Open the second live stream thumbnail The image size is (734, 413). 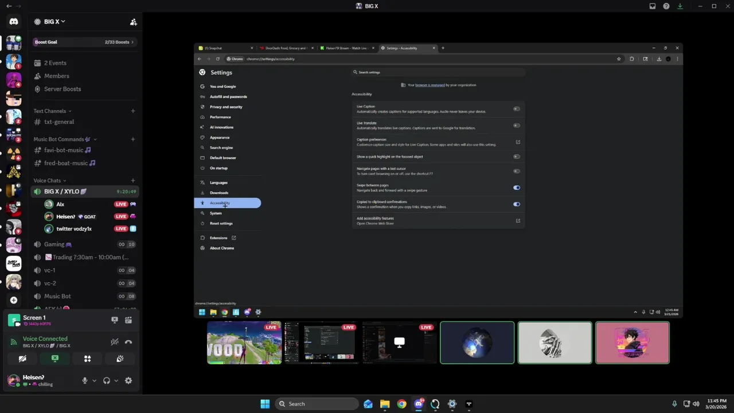322,343
